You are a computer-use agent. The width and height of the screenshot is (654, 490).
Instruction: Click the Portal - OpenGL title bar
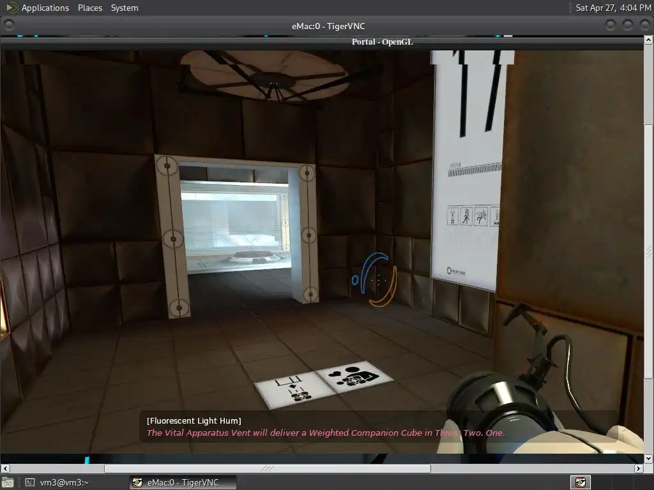click(322, 41)
